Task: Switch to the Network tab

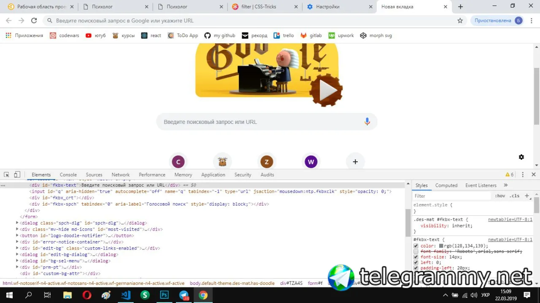Action: coord(121,174)
